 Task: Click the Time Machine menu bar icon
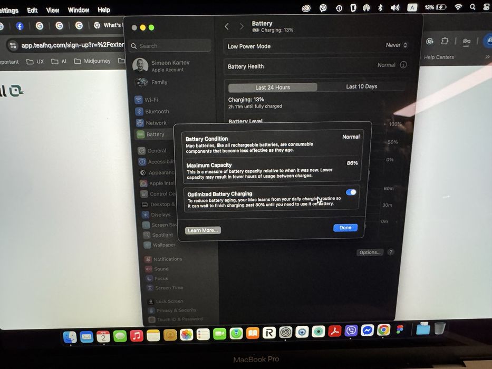click(x=339, y=8)
